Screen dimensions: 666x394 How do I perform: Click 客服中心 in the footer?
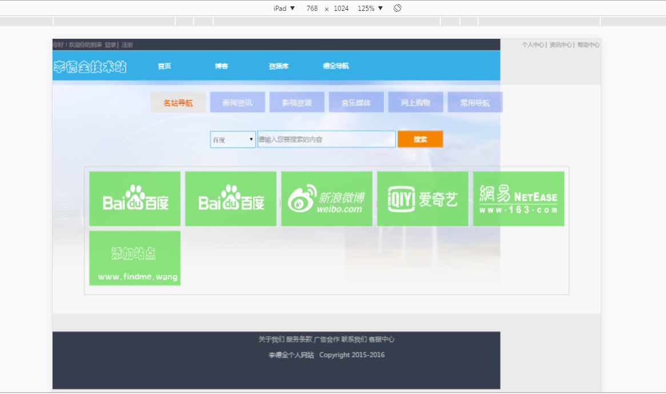382,339
